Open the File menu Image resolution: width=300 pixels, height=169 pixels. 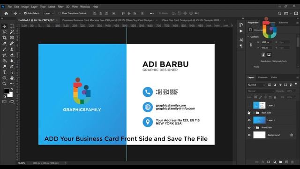pos(9,7)
